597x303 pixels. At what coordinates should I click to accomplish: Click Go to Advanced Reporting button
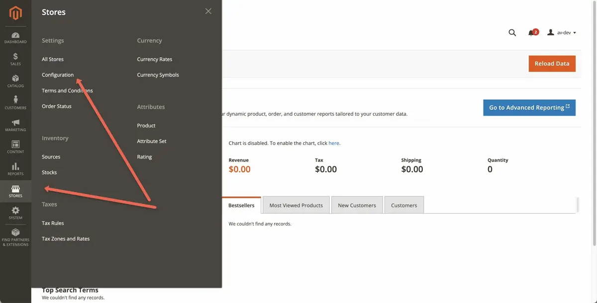click(529, 108)
